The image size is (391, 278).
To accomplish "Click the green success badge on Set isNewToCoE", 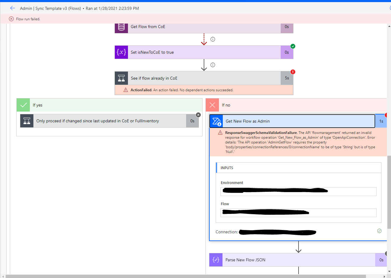I will pyautogui.click(x=293, y=46).
